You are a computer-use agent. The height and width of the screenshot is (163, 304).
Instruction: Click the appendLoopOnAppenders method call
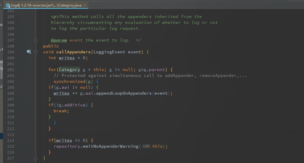coord(124,93)
